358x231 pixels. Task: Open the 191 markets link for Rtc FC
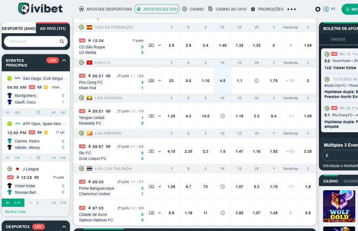[x=151, y=151]
